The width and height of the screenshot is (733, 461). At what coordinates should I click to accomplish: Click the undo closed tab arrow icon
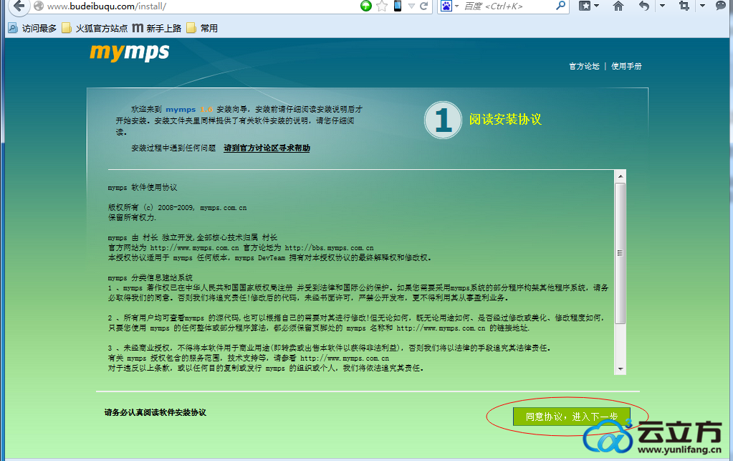[x=644, y=6]
